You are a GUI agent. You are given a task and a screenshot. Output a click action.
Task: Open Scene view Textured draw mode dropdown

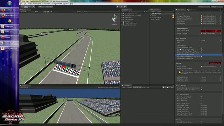27,12
